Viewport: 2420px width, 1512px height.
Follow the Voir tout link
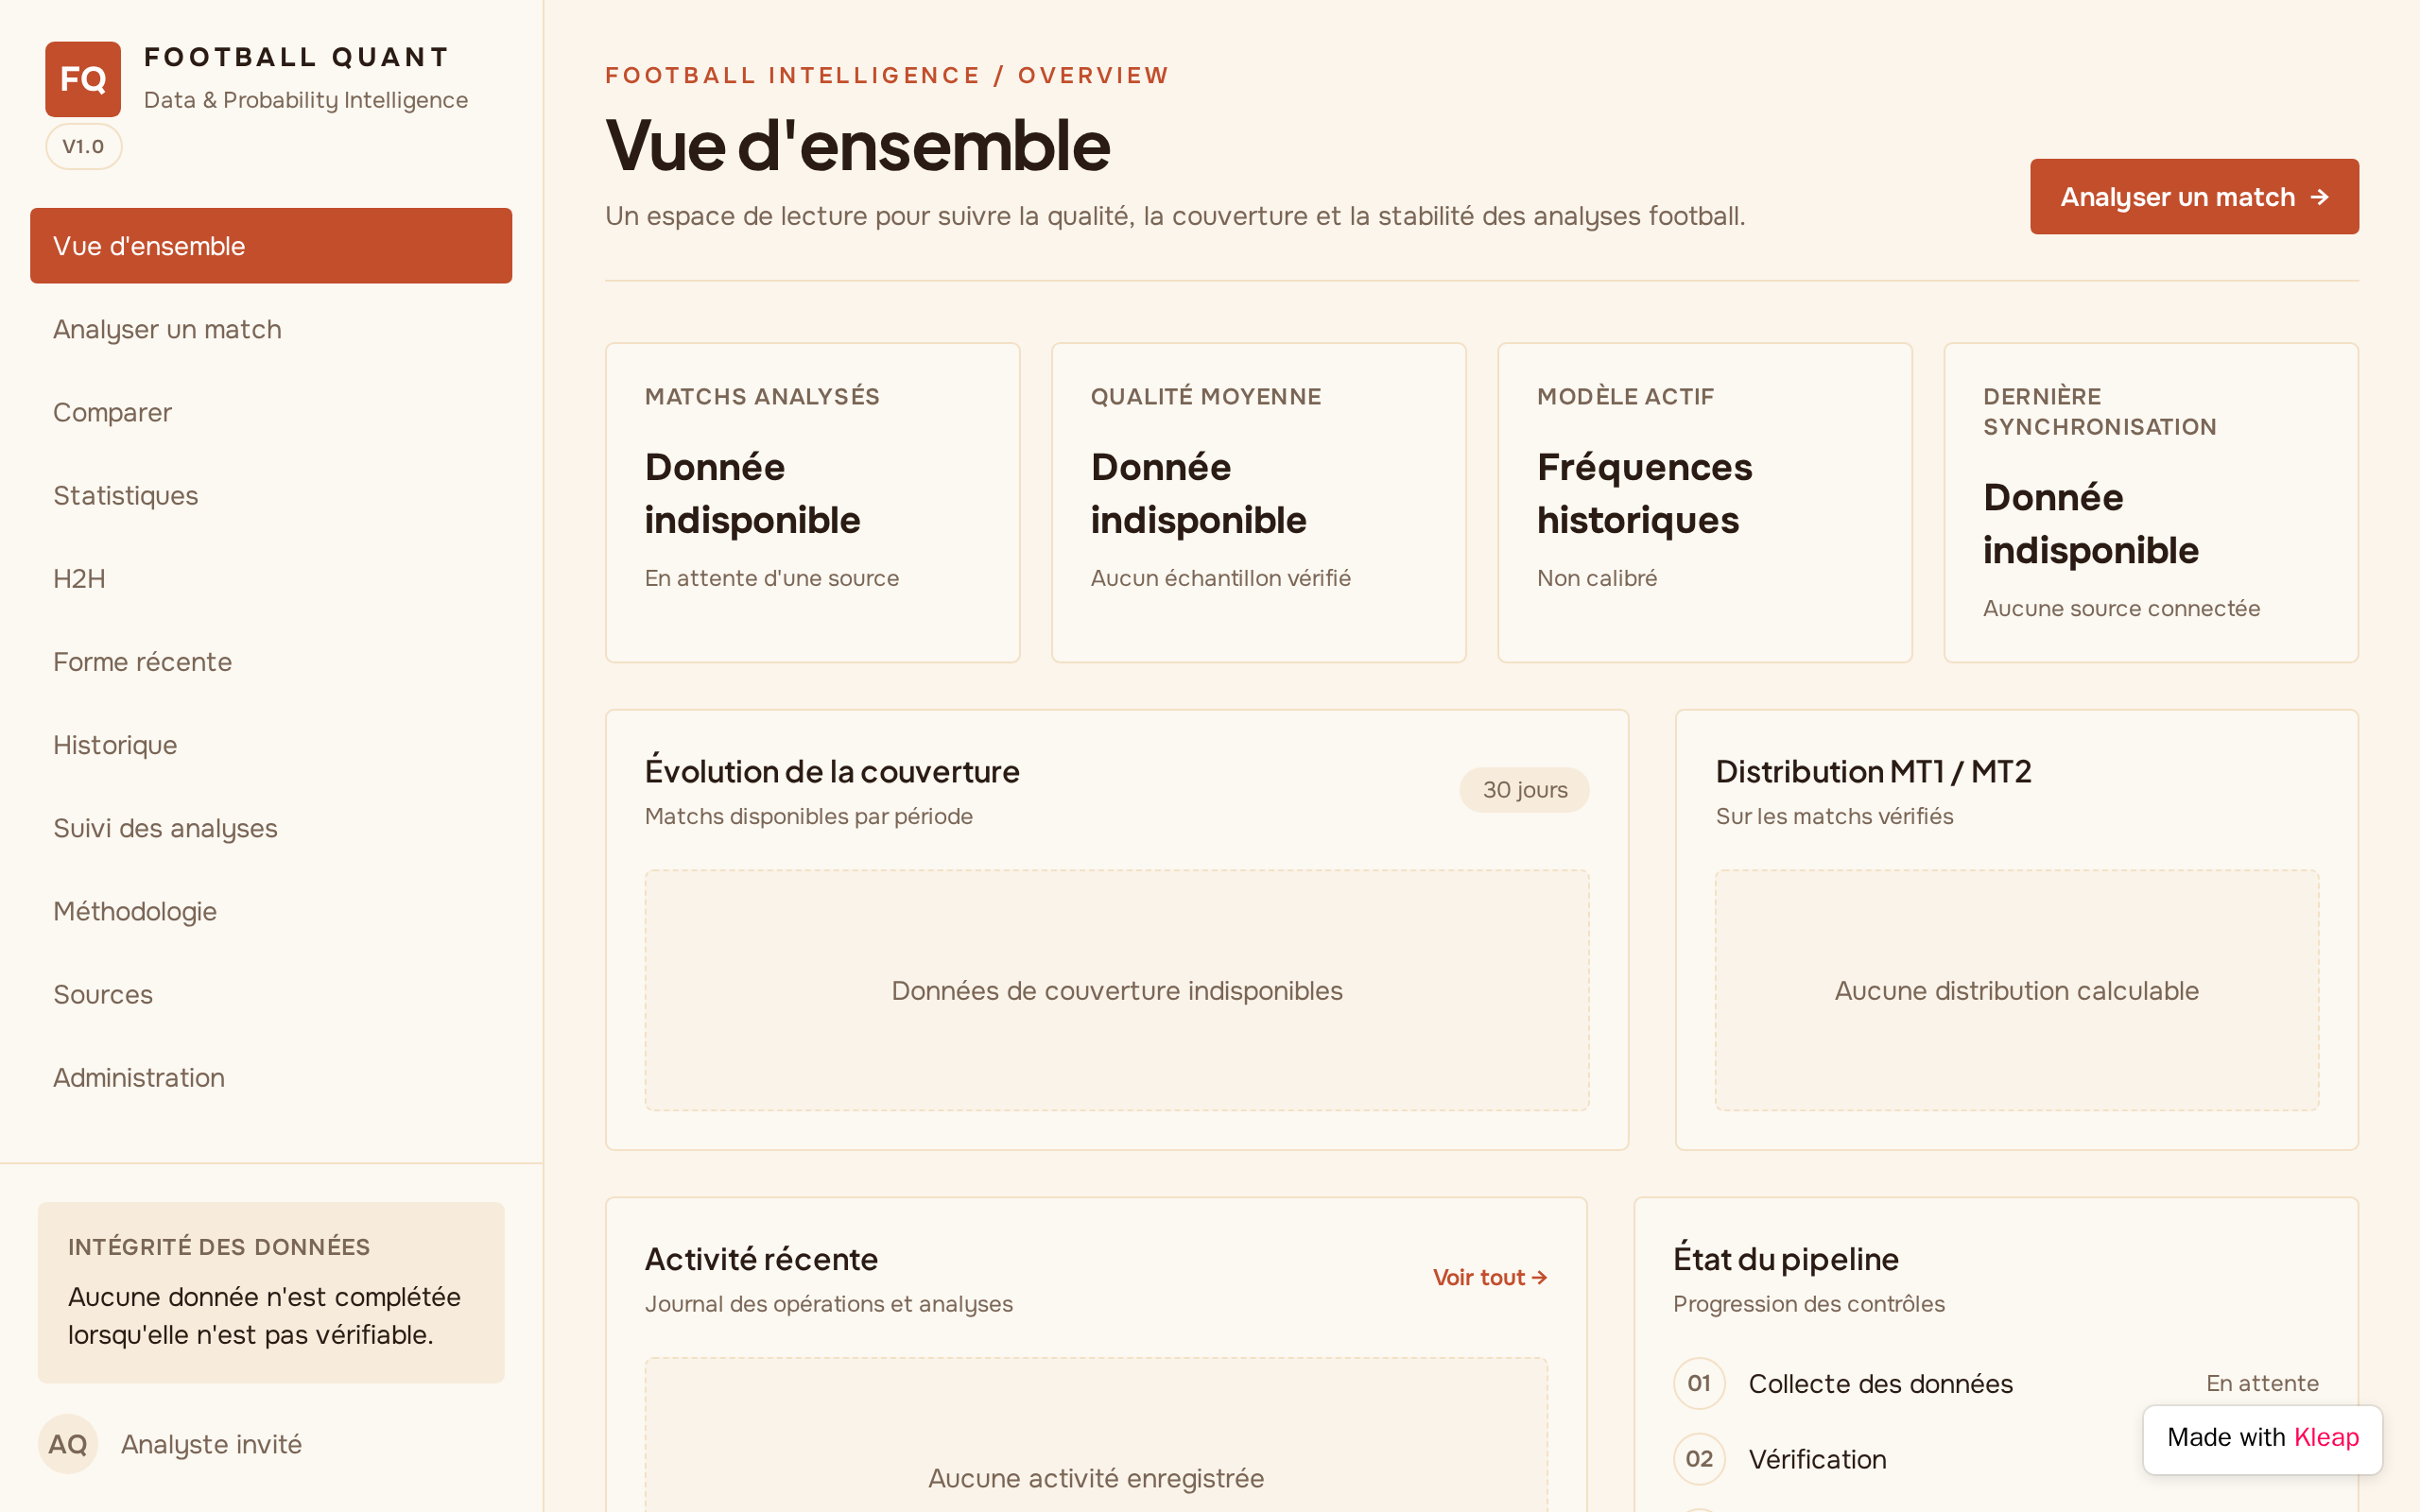[1490, 1277]
